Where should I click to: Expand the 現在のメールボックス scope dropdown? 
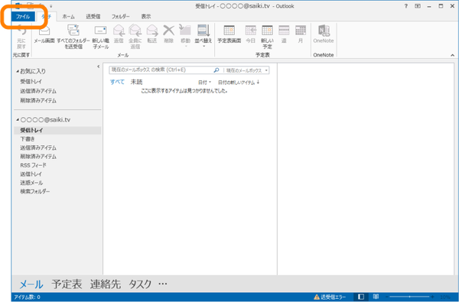coord(246,70)
